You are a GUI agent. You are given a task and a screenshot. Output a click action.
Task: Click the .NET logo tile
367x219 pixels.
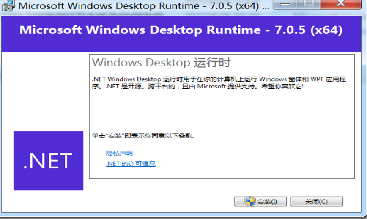point(49,161)
